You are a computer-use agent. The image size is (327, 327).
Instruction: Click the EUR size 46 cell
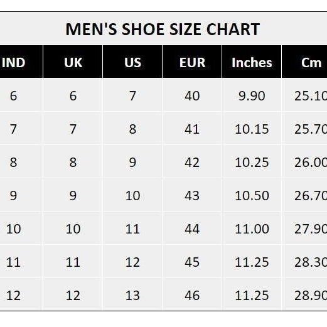pyautogui.click(x=192, y=295)
